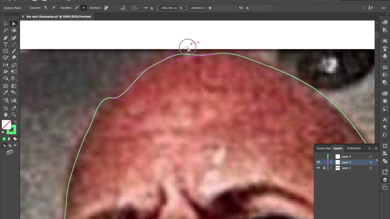The width and height of the screenshot is (390, 219).
Task: Select the Curvature tool
Action: pyautogui.click(x=14, y=38)
